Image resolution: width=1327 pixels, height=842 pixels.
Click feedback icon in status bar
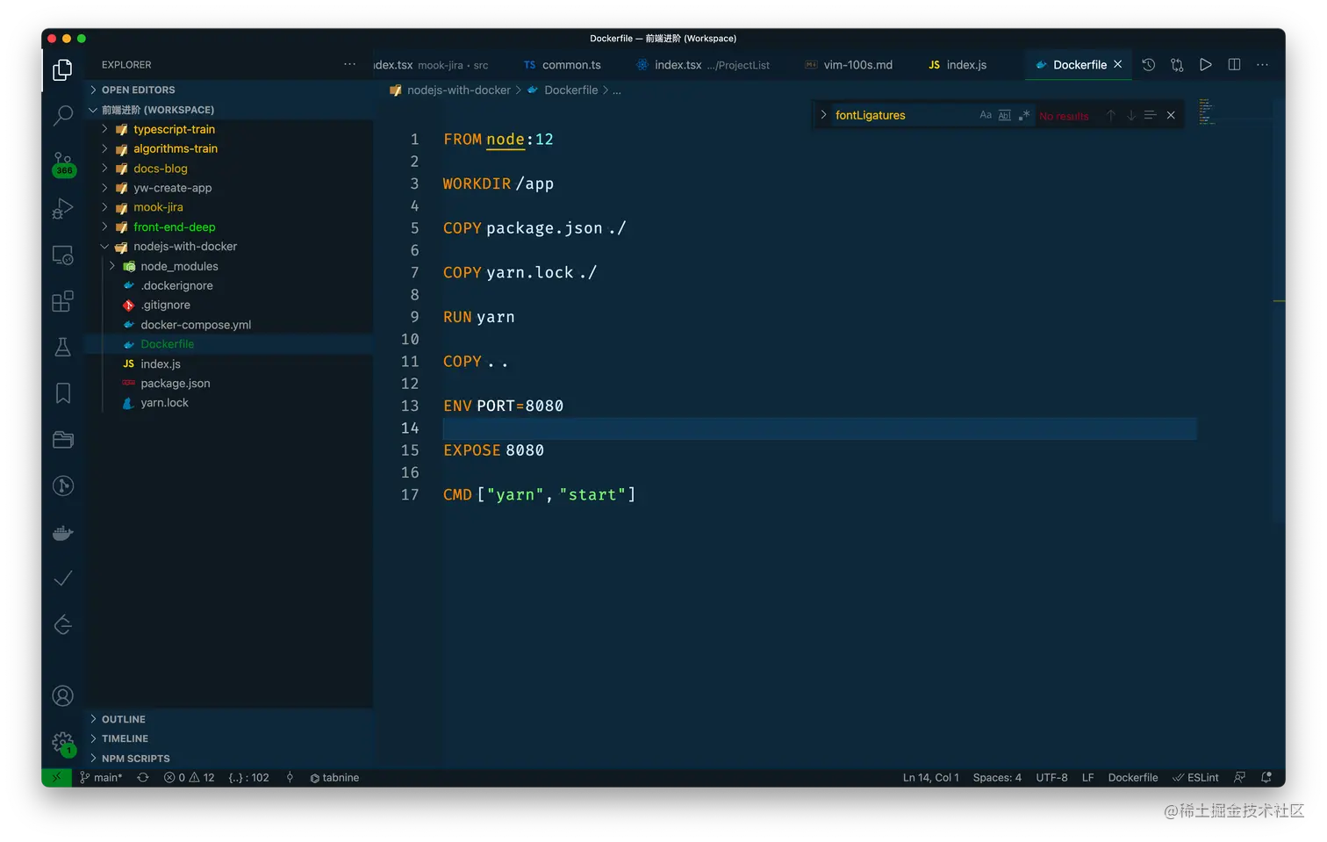tap(1239, 778)
